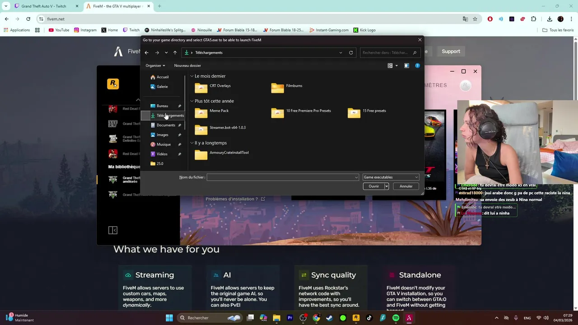The height and width of the screenshot is (325, 578).
Task: Open the file dialog help icon
Action: point(417,65)
